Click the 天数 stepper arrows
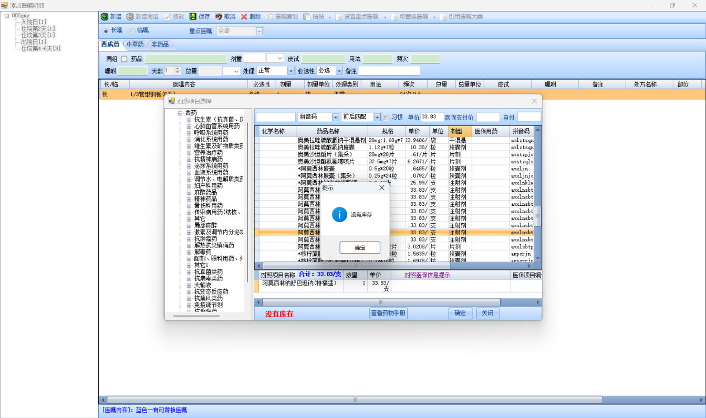The image size is (706, 418). (178, 70)
